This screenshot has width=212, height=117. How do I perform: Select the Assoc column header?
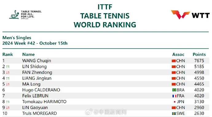178,54
